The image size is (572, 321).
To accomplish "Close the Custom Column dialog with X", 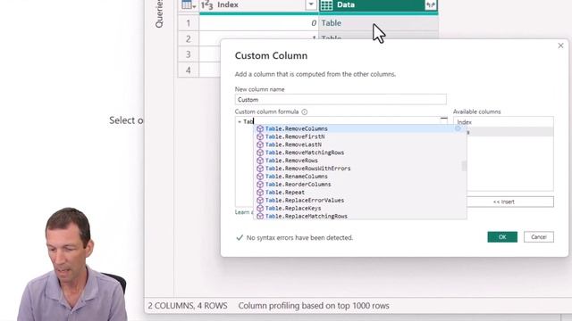I will click(560, 45).
